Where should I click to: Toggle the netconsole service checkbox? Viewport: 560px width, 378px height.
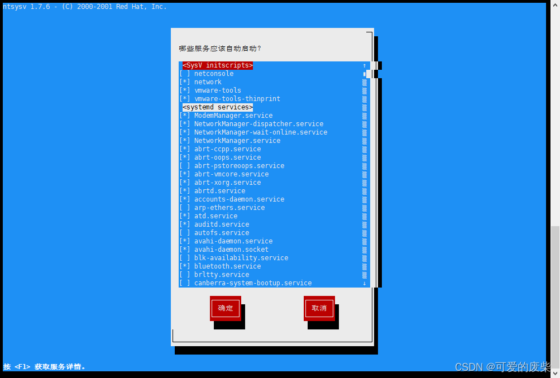(x=185, y=74)
